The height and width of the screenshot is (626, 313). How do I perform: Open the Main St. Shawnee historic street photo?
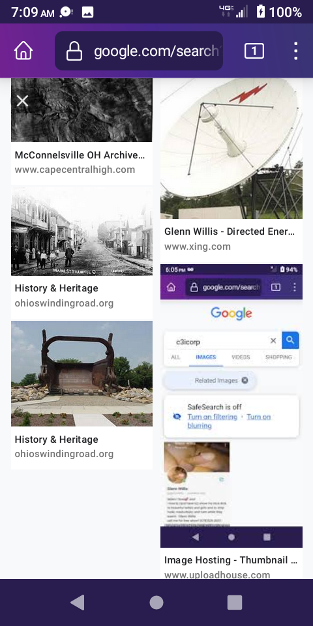coord(82,231)
